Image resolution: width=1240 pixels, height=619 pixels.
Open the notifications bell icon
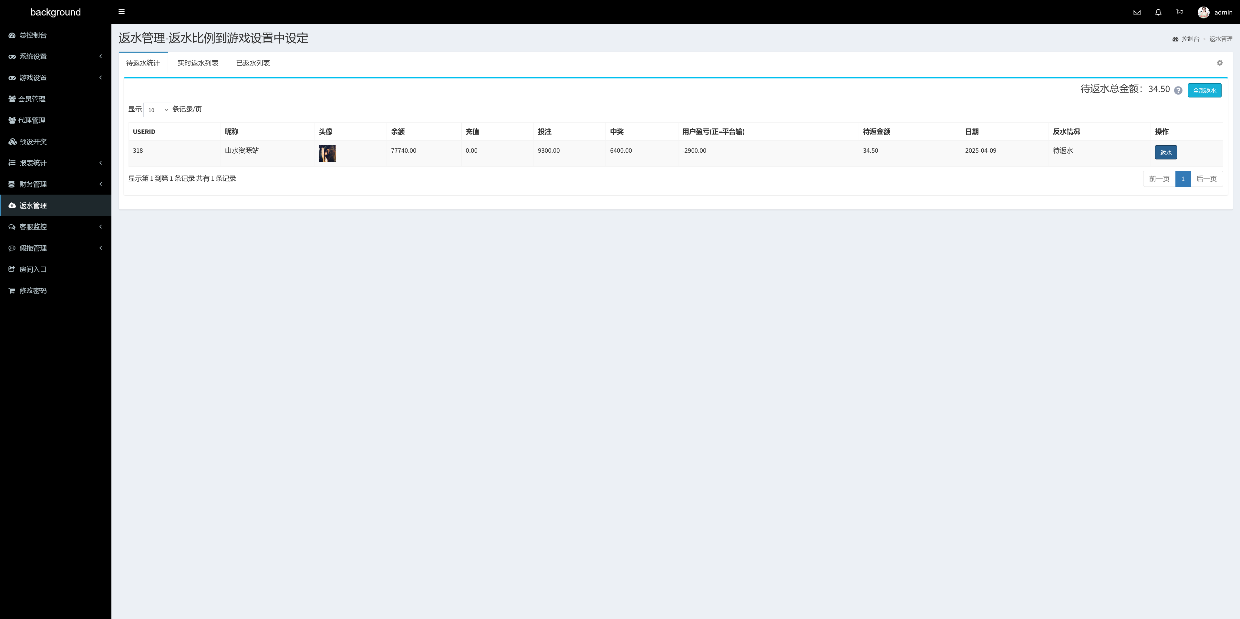coord(1158,13)
